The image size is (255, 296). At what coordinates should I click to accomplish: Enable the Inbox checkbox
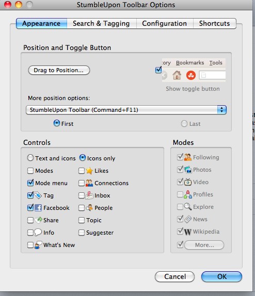pyautogui.click(x=82, y=195)
